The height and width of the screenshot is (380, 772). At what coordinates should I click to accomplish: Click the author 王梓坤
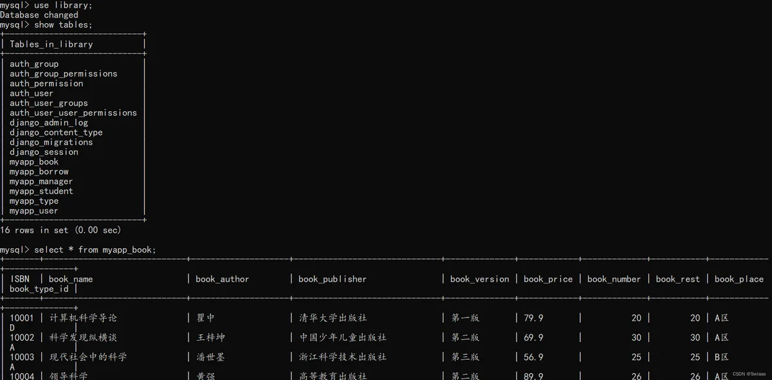click(211, 338)
